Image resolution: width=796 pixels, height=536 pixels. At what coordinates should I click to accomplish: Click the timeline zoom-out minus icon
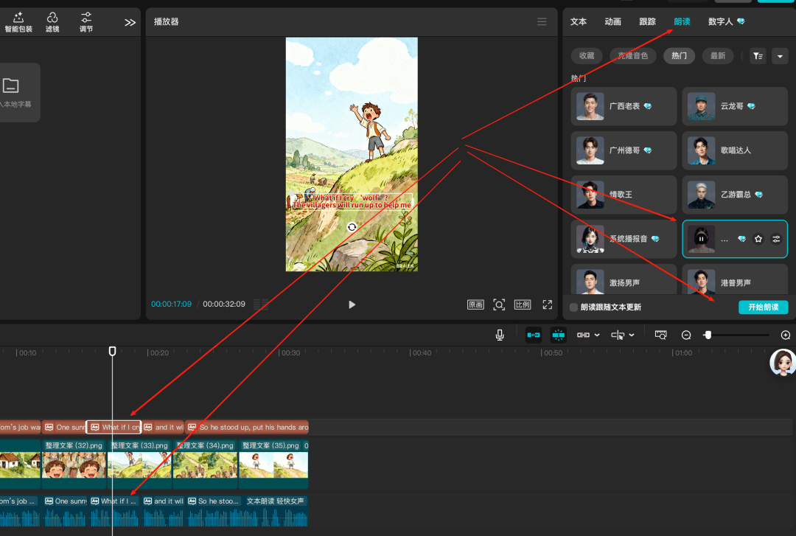(686, 335)
